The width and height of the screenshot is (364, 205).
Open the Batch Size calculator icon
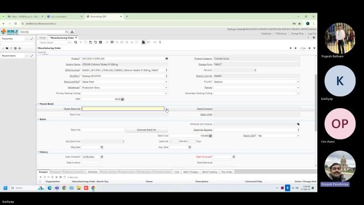coord(210,136)
